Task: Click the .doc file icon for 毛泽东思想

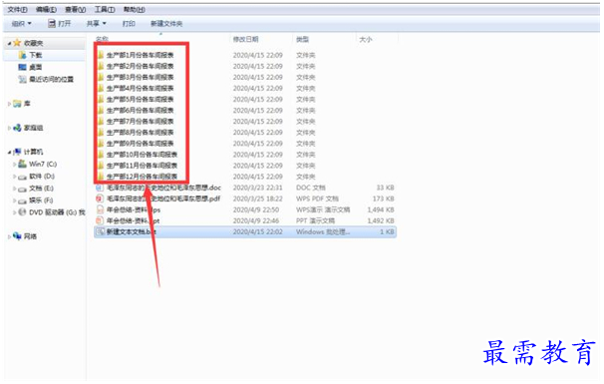Action: tap(100, 188)
